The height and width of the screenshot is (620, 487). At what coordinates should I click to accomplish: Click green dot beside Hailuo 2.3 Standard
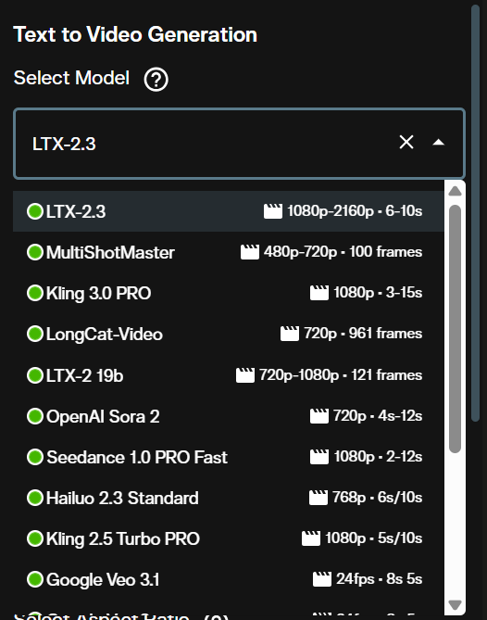tap(35, 498)
